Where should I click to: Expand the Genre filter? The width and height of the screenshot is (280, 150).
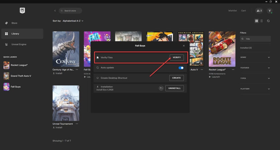tap(255, 57)
